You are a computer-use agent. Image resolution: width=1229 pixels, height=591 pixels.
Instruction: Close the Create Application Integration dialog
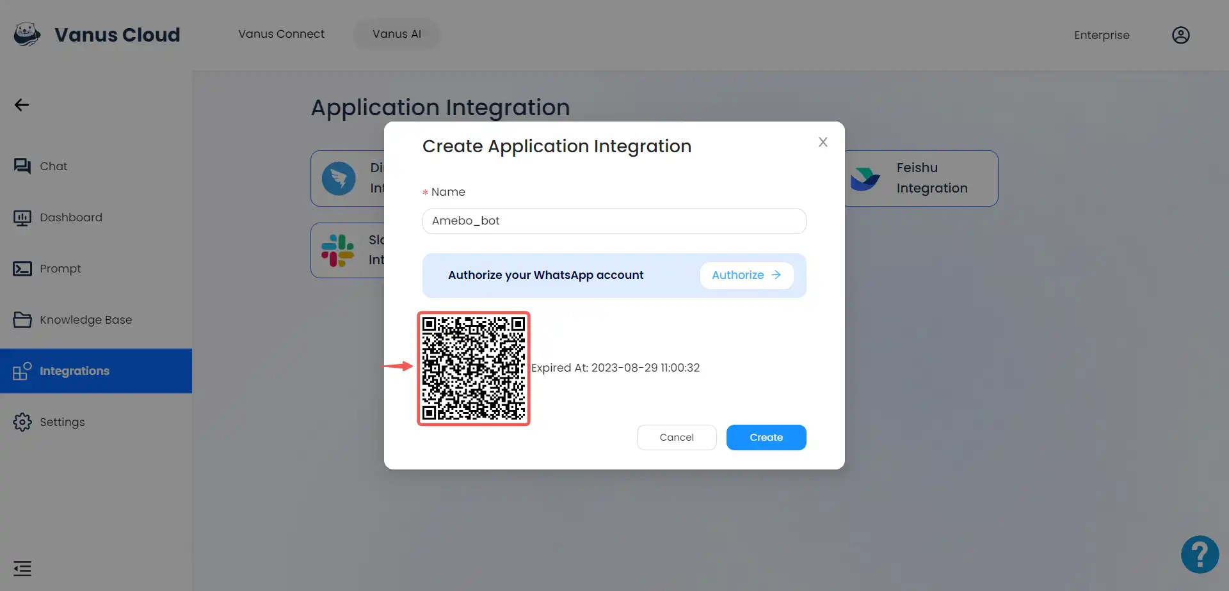click(823, 142)
